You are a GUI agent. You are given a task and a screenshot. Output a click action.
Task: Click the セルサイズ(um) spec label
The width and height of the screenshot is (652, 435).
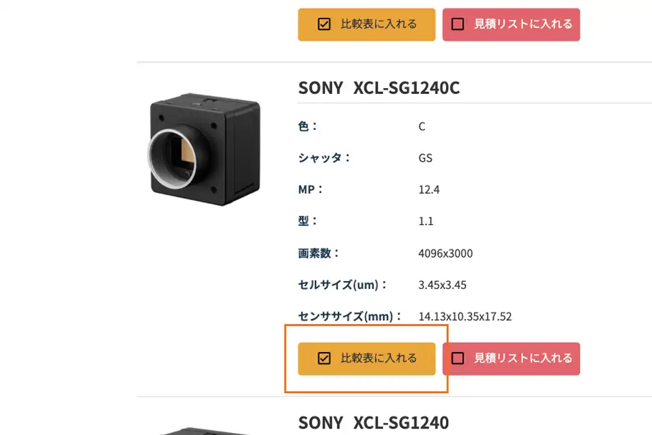point(343,285)
